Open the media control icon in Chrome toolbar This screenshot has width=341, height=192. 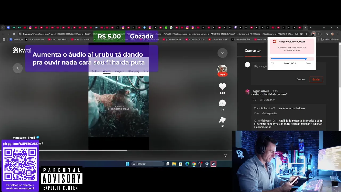click(327, 34)
